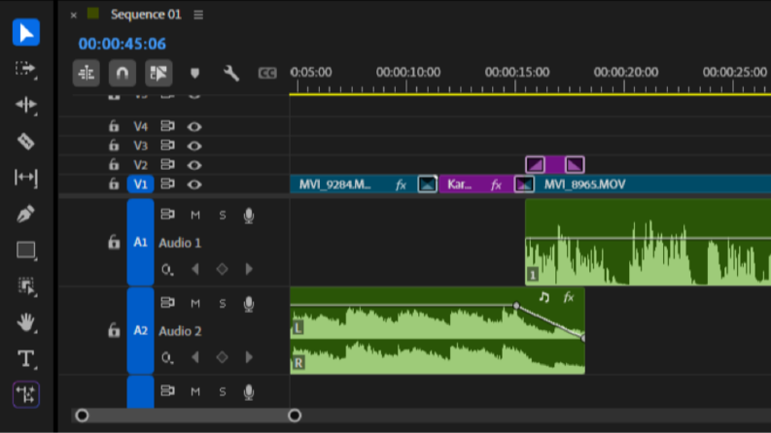Toggle A1 track targeting
This screenshot has height=433, width=771.
tap(141, 242)
